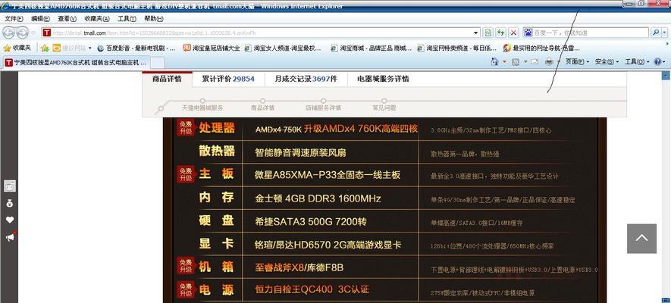Image resolution: width=671 pixels, height=303 pixels.
Task: Open the 文件(F) menu
Action: pyautogui.click(x=14, y=19)
